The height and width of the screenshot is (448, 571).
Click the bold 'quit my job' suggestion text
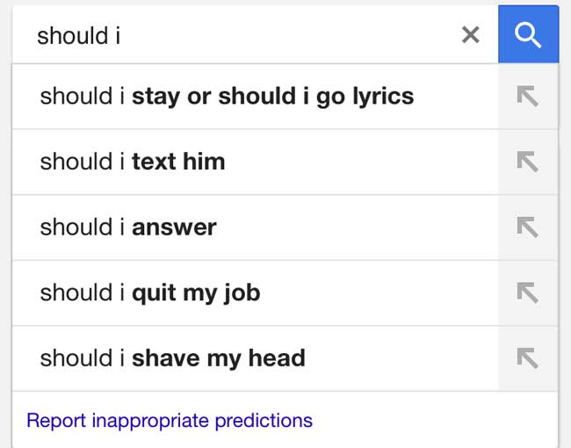coord(196,293)
